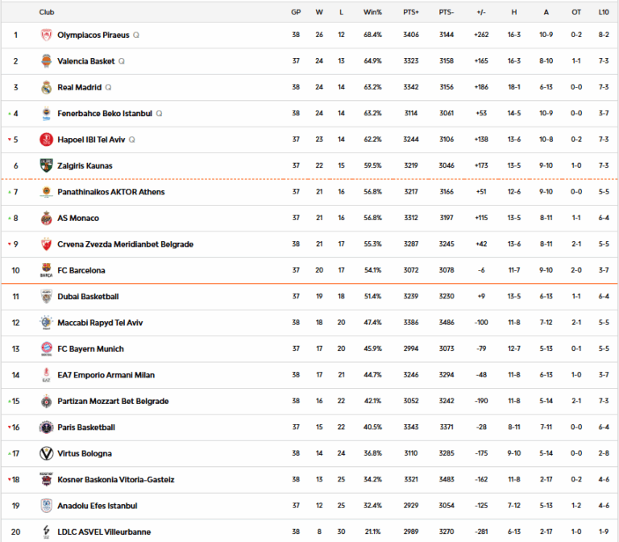Open the AS Monaco team page
The image size is (619, 542).
coord(78,218)
